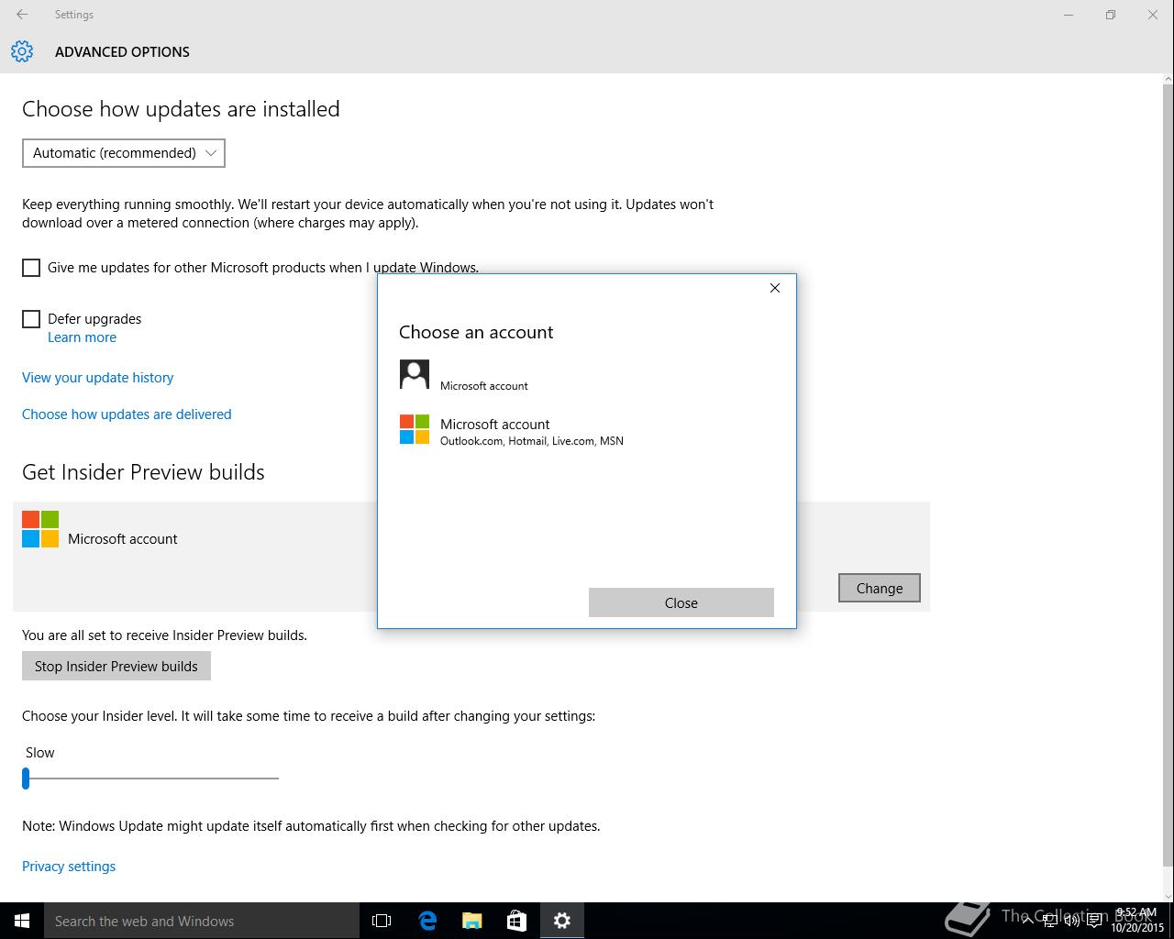Close the Choose an account dialog with X

pos(775,288)
